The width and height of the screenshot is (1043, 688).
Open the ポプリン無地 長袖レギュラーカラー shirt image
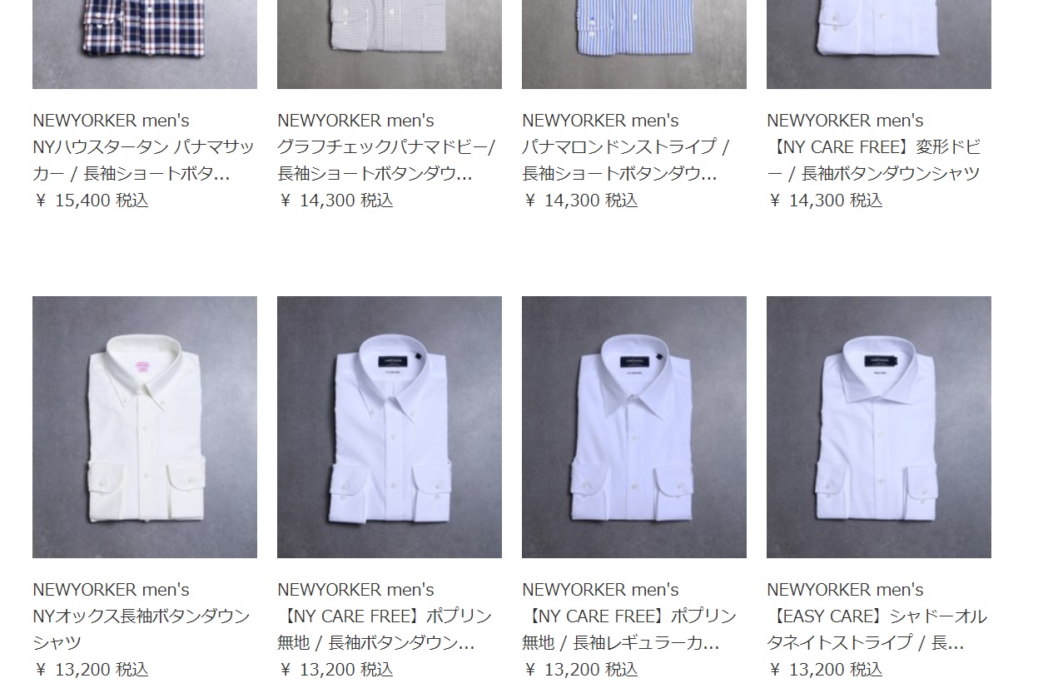click(x=634, y=427)
